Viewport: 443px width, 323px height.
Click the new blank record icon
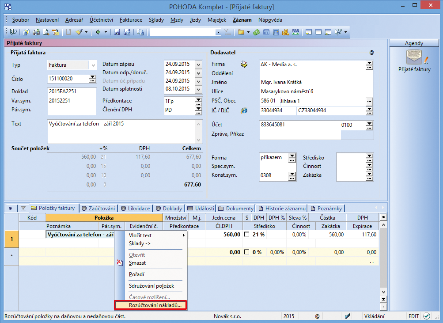(68, 32)
